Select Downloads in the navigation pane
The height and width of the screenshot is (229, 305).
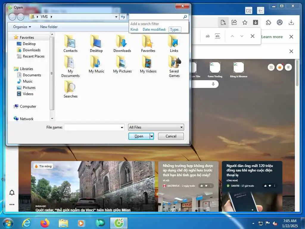point(32,50)
